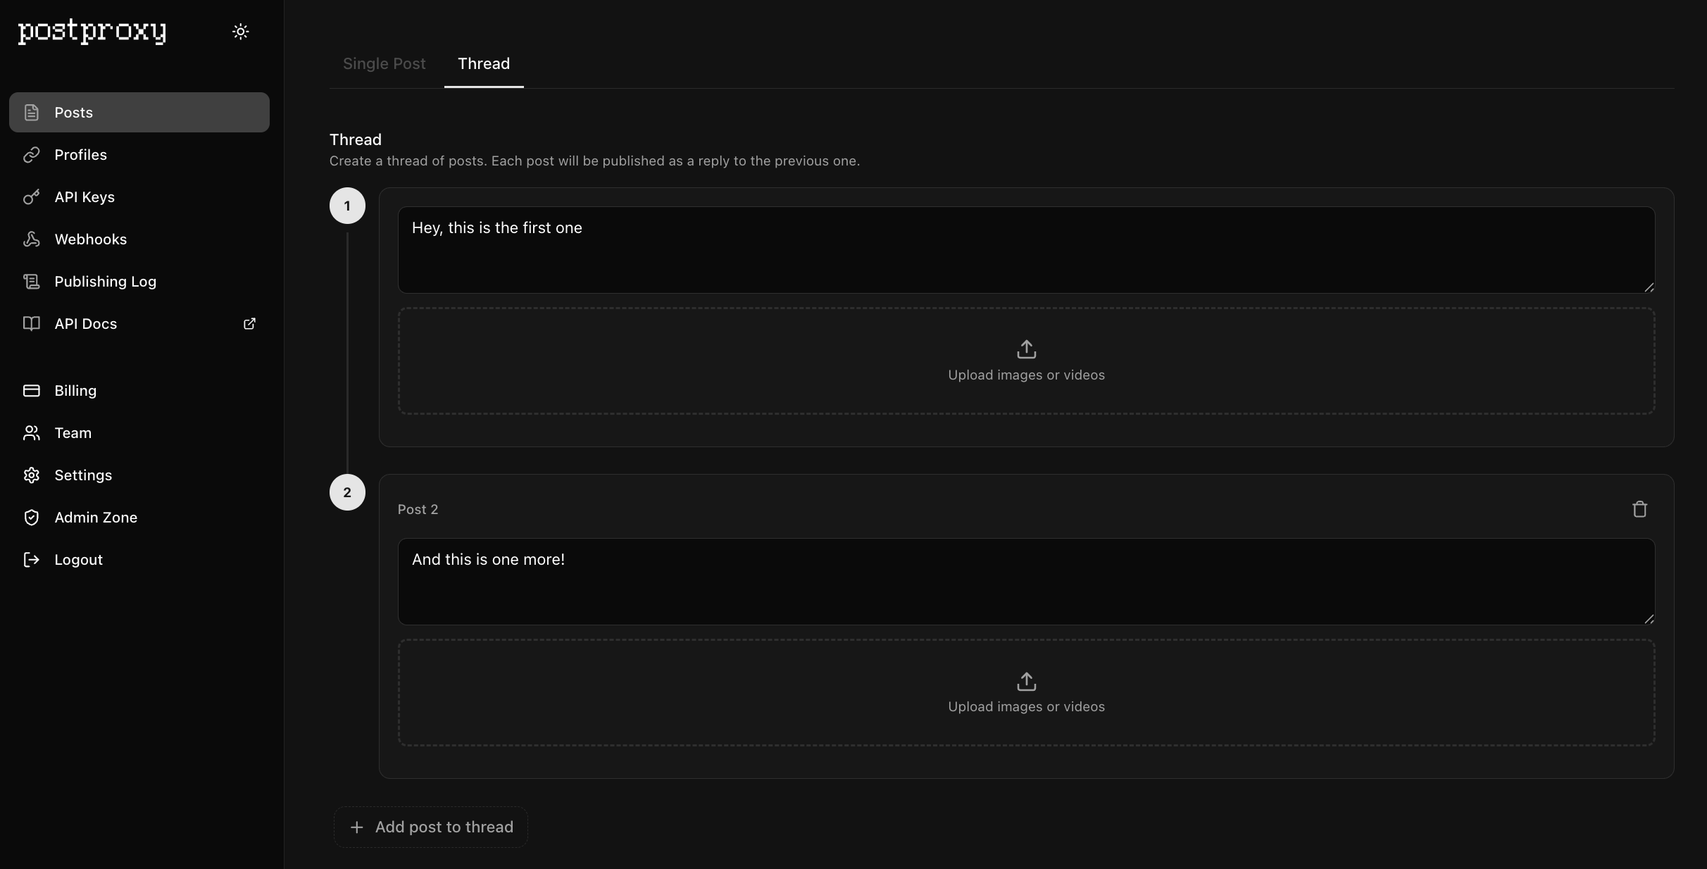1707x869 pixels.
Task: Click the Billing card icon
Action: 32,391
